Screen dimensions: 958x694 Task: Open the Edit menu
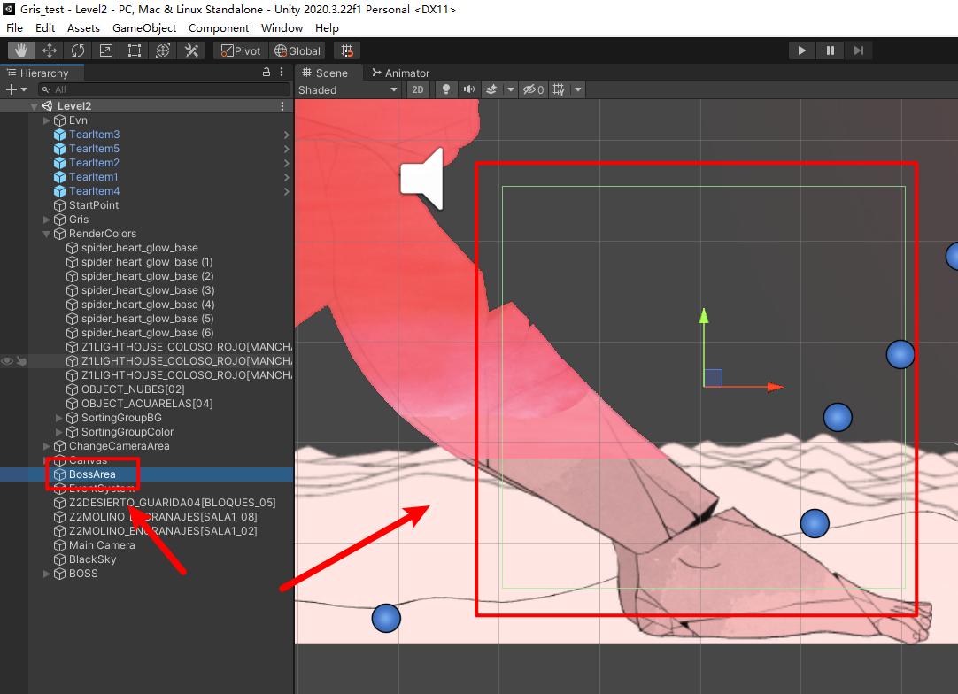(45, 28)
